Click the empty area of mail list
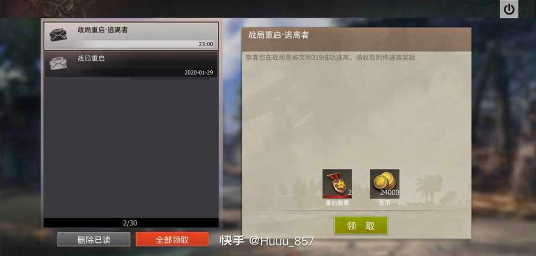This screenshot has height=256, width=536. click(131, 147)
